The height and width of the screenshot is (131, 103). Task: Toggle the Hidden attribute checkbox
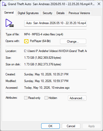point(46,98)
